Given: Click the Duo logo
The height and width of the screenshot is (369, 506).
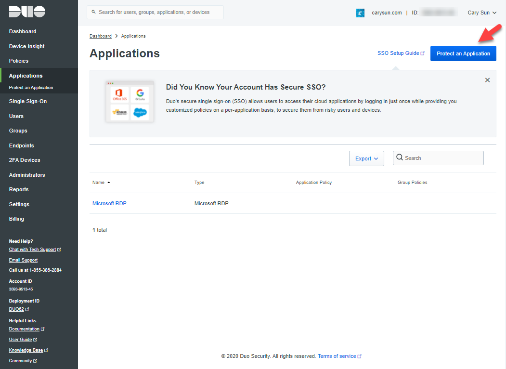Looking at the screenshot, I should click(27, 12).
